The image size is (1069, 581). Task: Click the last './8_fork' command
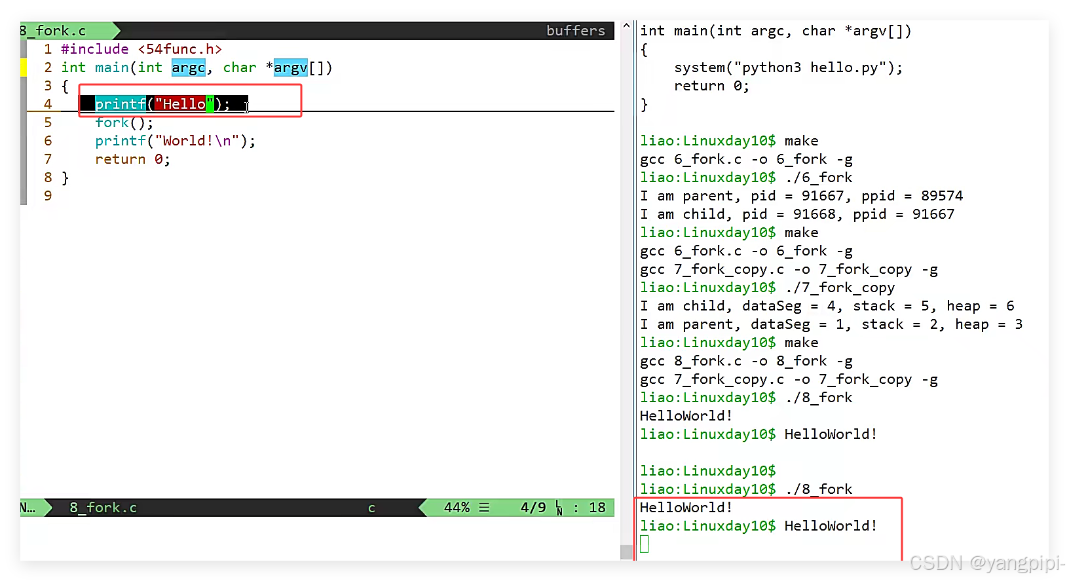click(819, 489)
